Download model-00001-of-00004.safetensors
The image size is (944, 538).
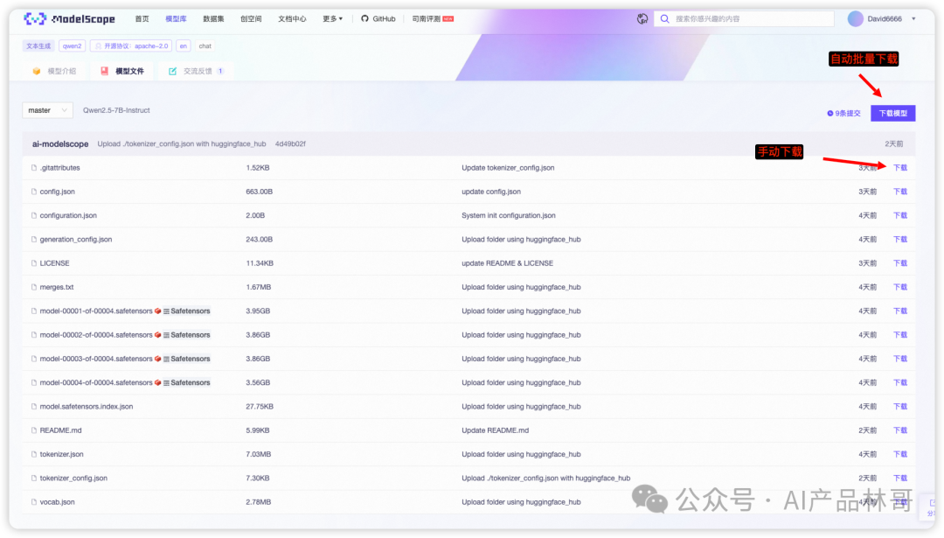(x=900, y=311)
